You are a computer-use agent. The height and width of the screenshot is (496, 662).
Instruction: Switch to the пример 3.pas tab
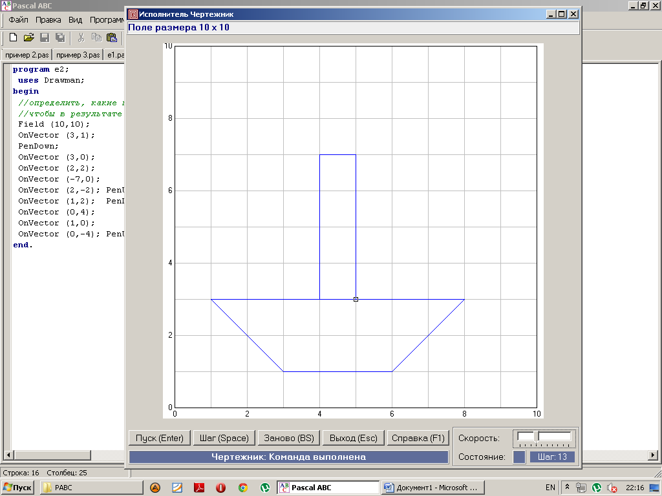(78, 55)
